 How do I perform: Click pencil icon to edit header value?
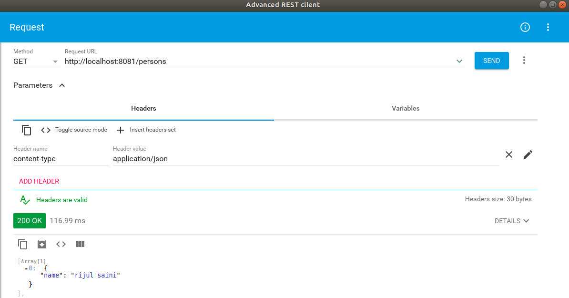pos(528,154)
